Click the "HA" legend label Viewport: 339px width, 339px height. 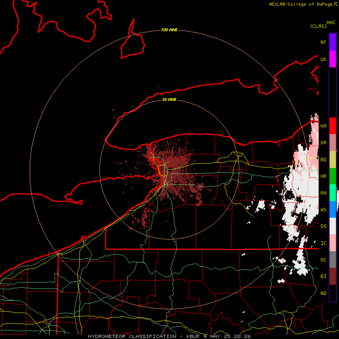323,126
